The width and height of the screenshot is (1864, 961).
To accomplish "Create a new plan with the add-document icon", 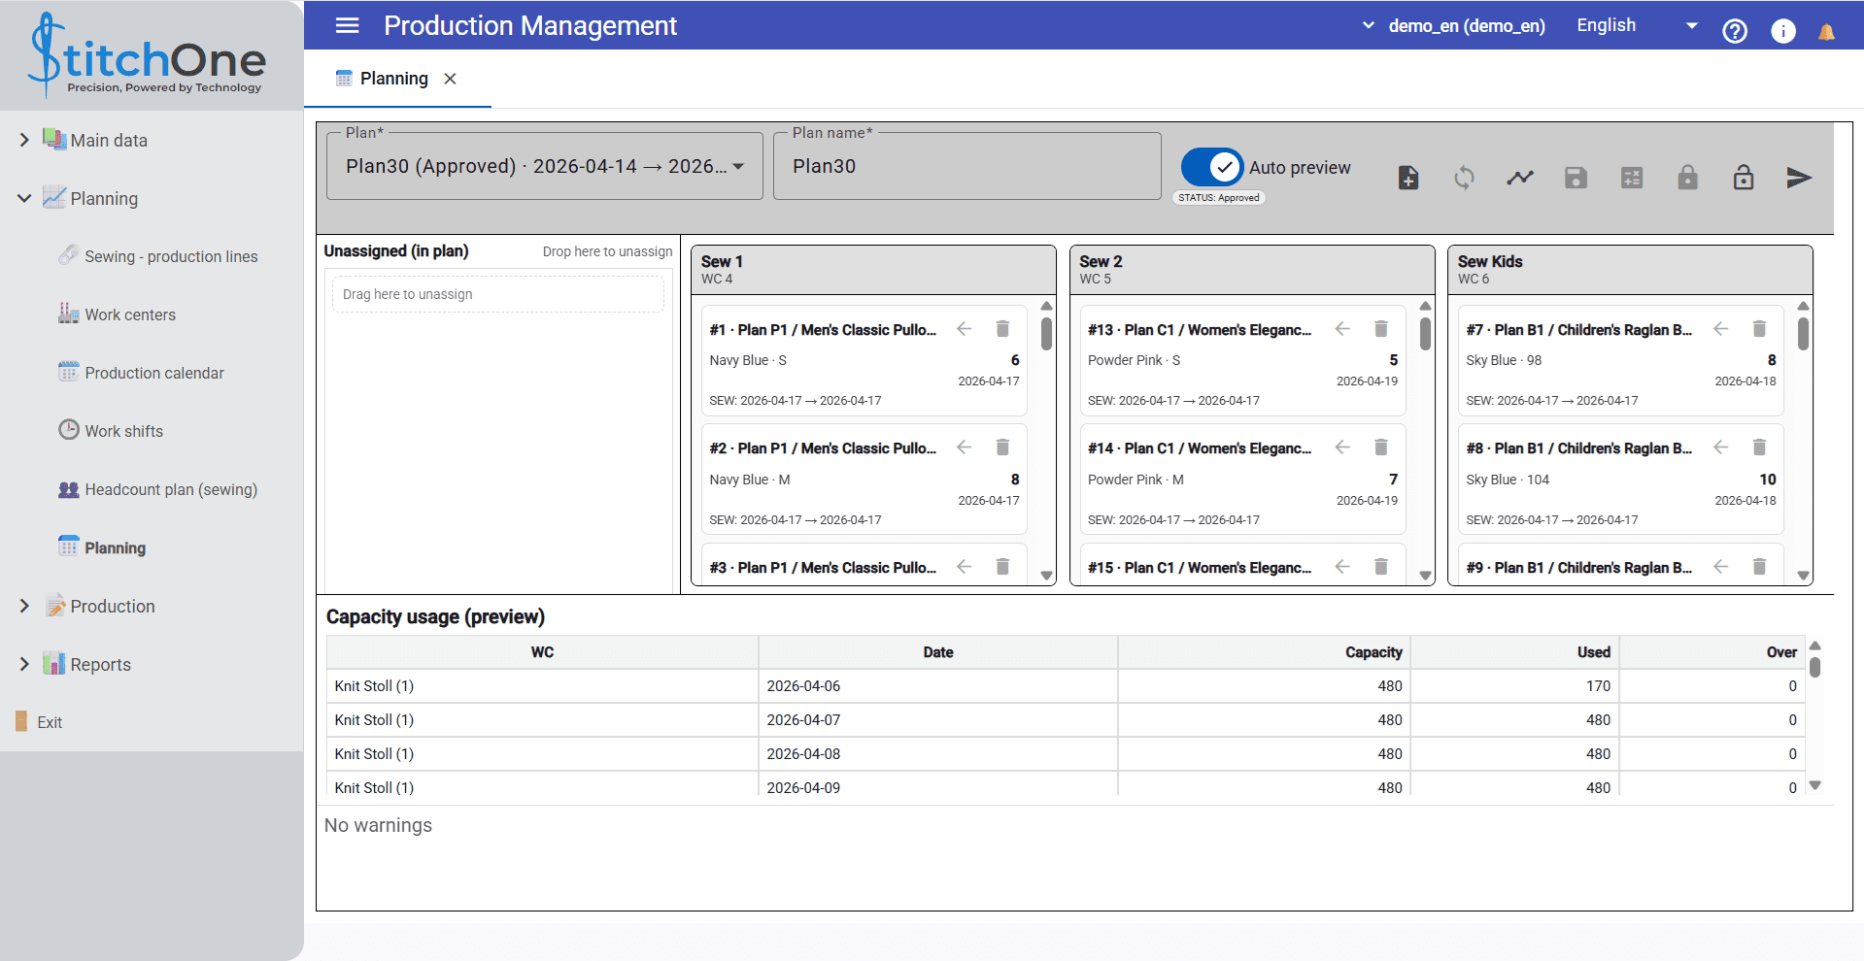I will (1408, 178).
